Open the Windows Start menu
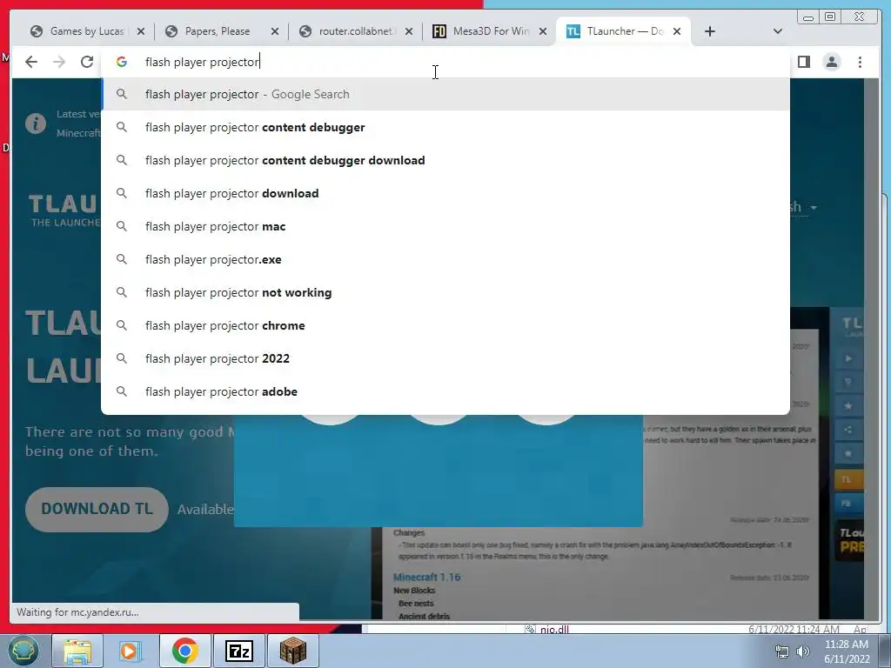This screenshot has height=668, width=891. point(23,651)
